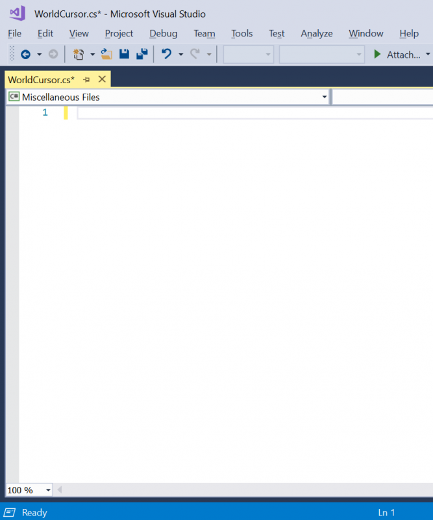Close the WorldCursor.cs tab
This screenshot has height=520, width=433.
(x=102, y=79)
